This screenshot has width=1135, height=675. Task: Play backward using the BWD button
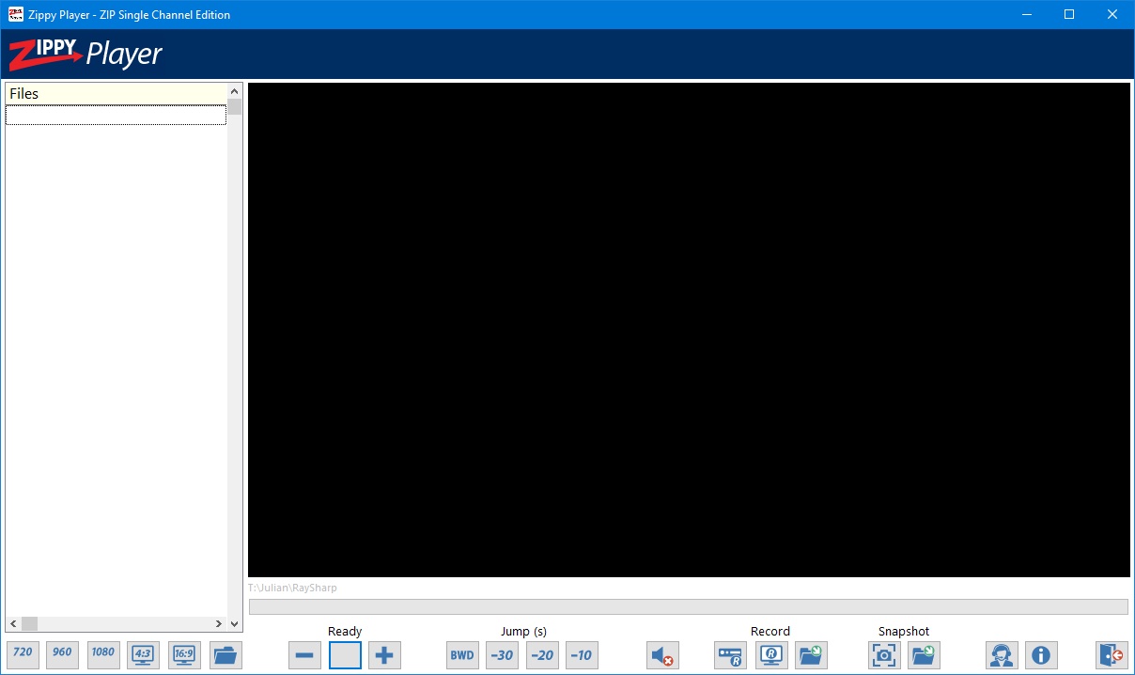click(x=461, y=655)
